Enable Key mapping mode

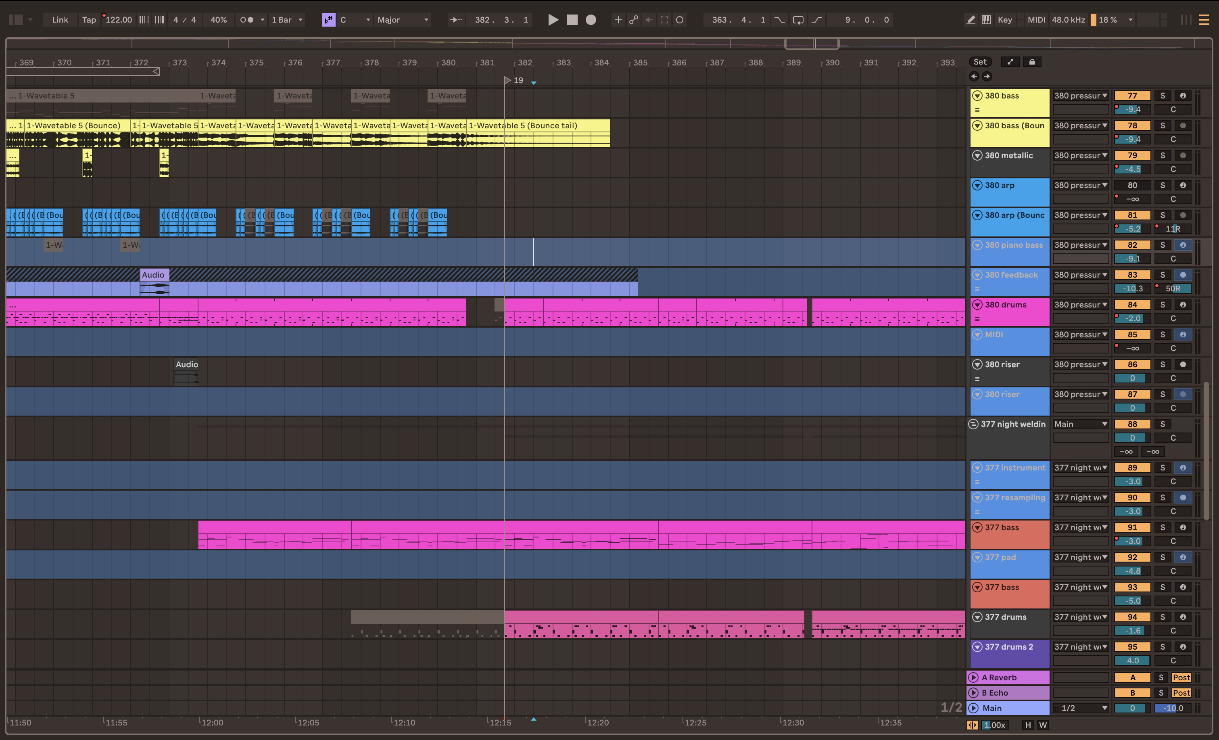1005,20
